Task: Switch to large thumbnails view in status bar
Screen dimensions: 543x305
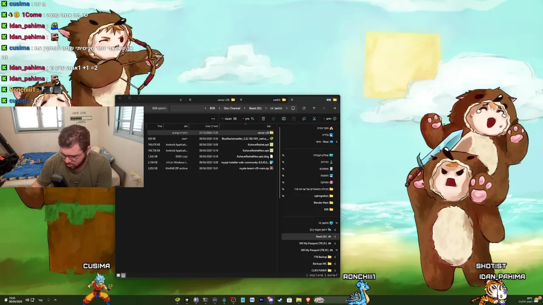Action: (x=118, y=275)
